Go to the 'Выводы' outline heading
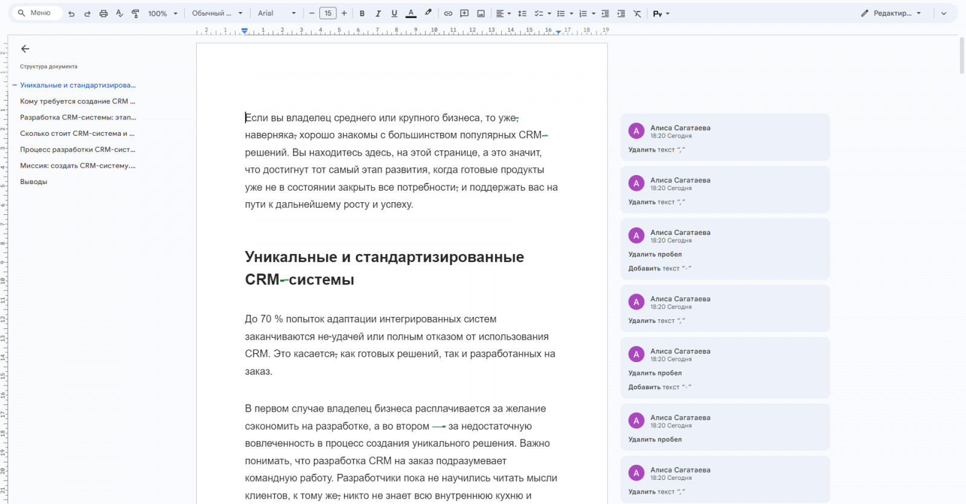Screen dimensions: 966x504 tap(34, 182)
